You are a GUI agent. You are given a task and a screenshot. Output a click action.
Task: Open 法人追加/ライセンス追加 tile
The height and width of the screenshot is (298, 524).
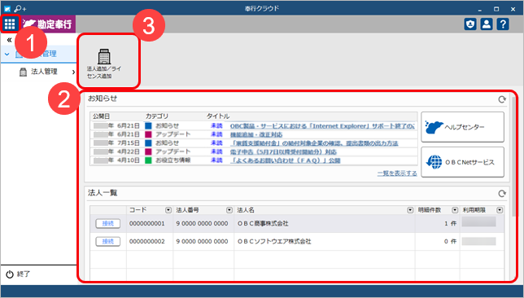click(x=104, y=64)
